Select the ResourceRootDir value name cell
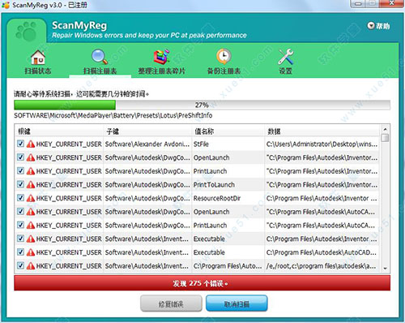Screen dimensions: 405x323 click(228, 198)
